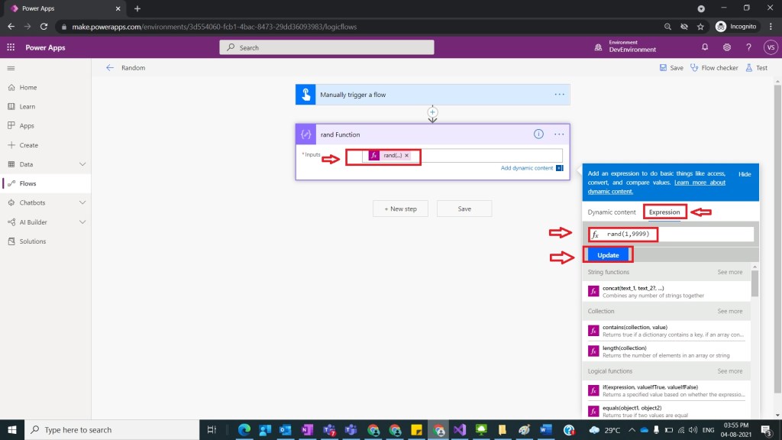Remove the rand(...) token from Inputs
782x440 pixels.
click(x=407, y=155)
